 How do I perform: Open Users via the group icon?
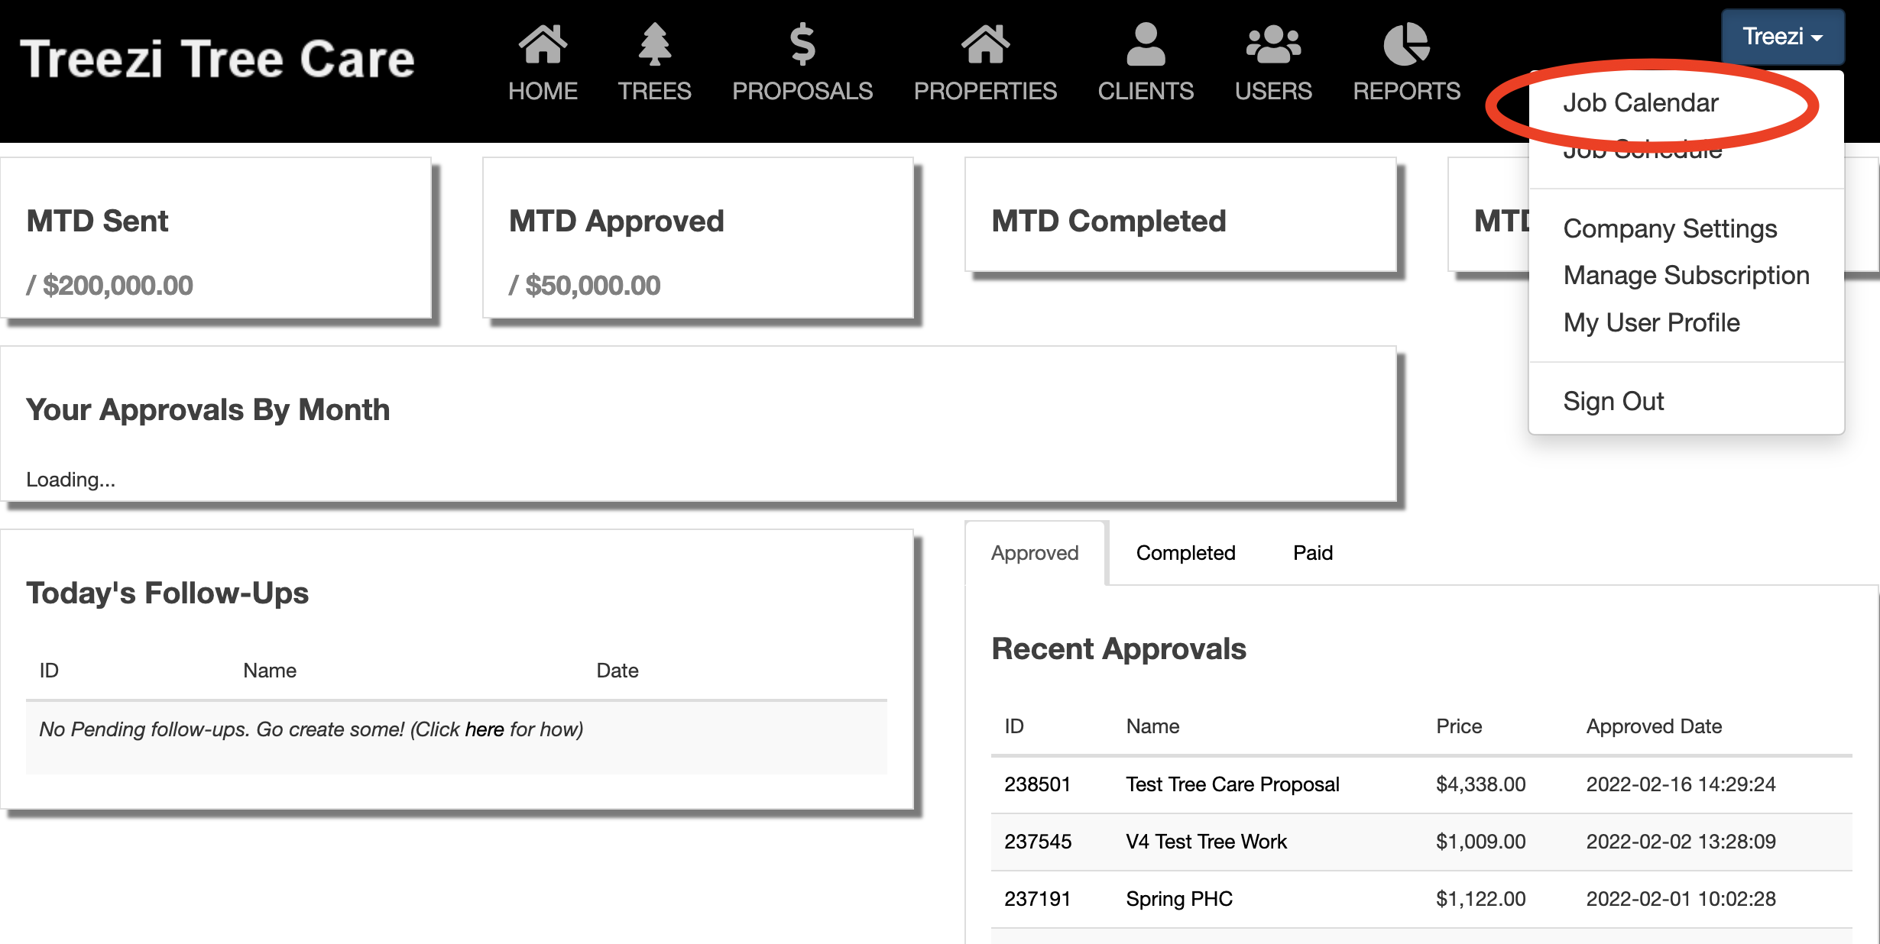click(x=1273, y=44)
